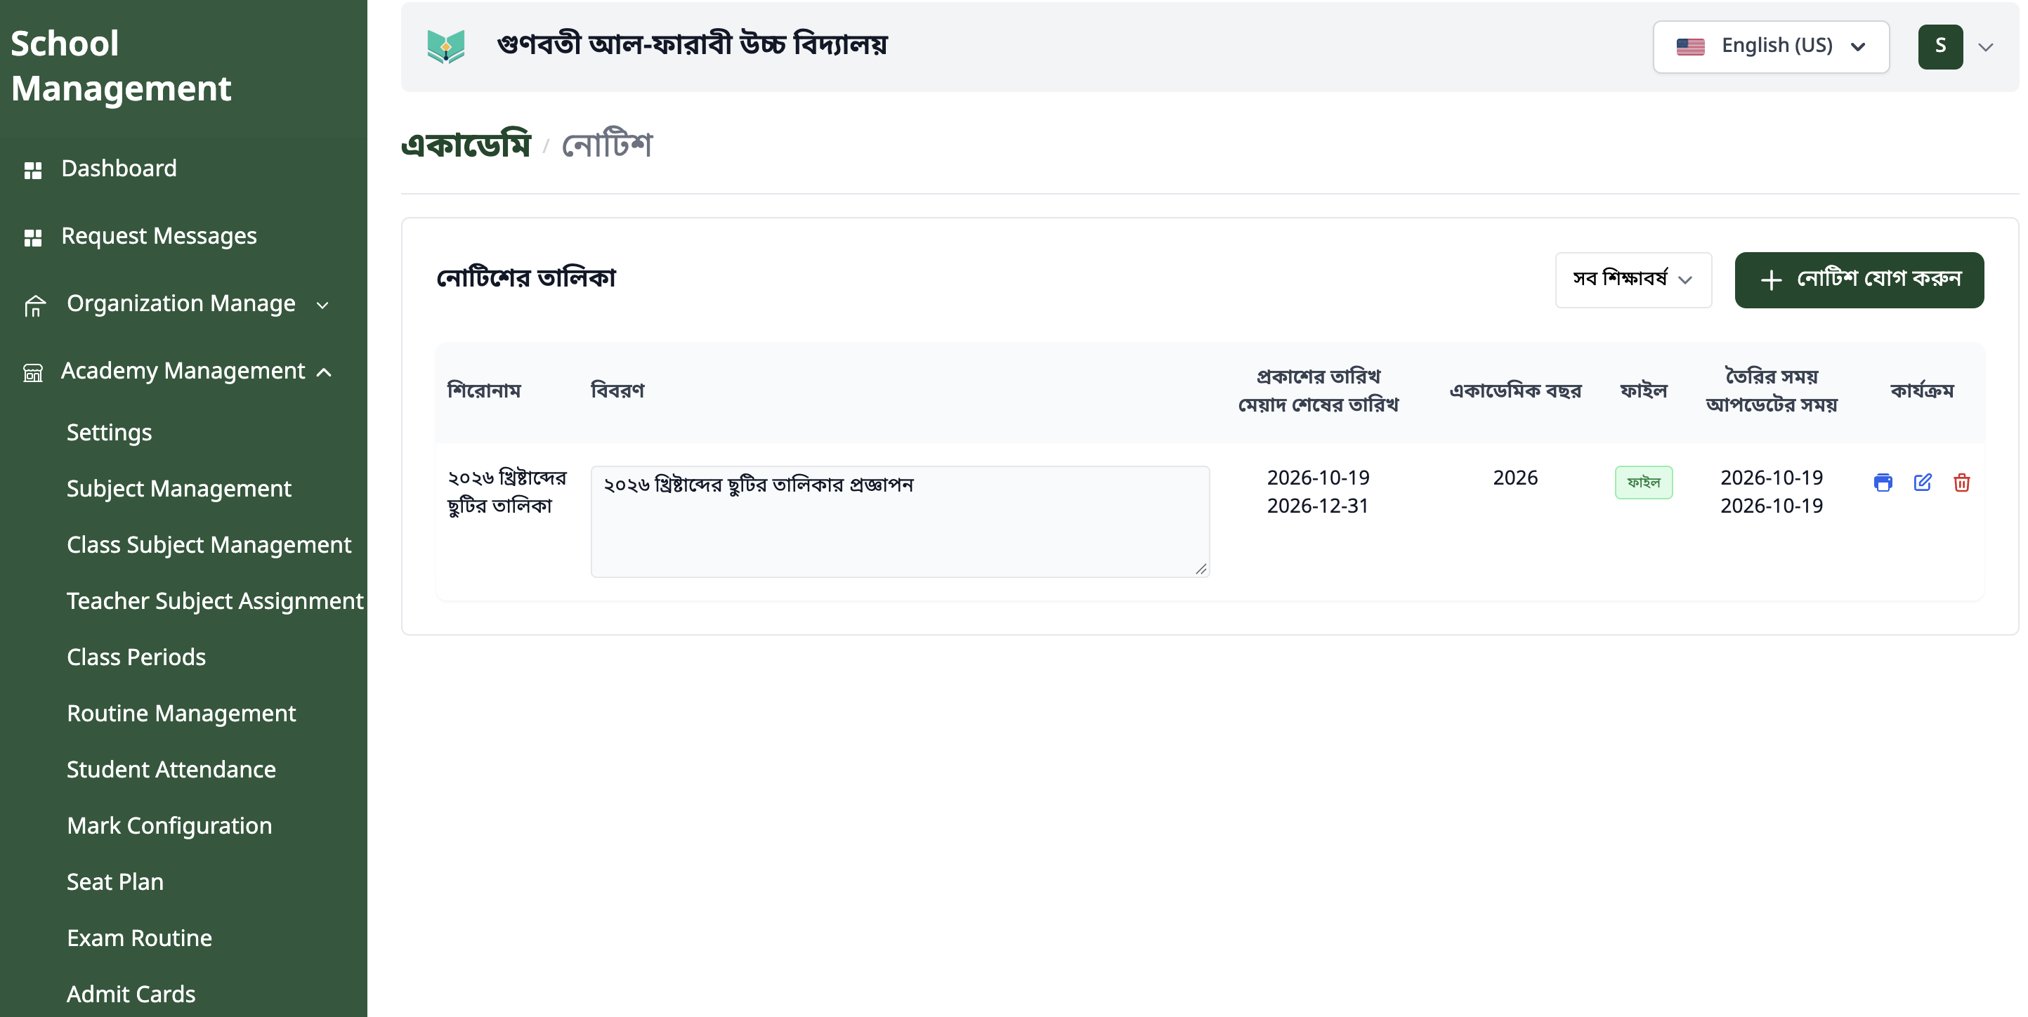The height and width of the screenshot is (1017, 2028).
Task: Collapse the Academy Management section chevron
Action: [324, 372]
